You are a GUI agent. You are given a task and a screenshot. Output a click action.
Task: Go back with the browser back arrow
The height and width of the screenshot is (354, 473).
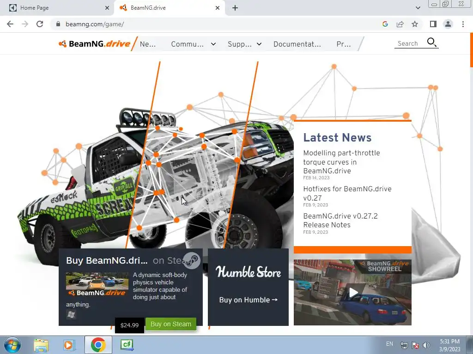[x=10, y=24]
